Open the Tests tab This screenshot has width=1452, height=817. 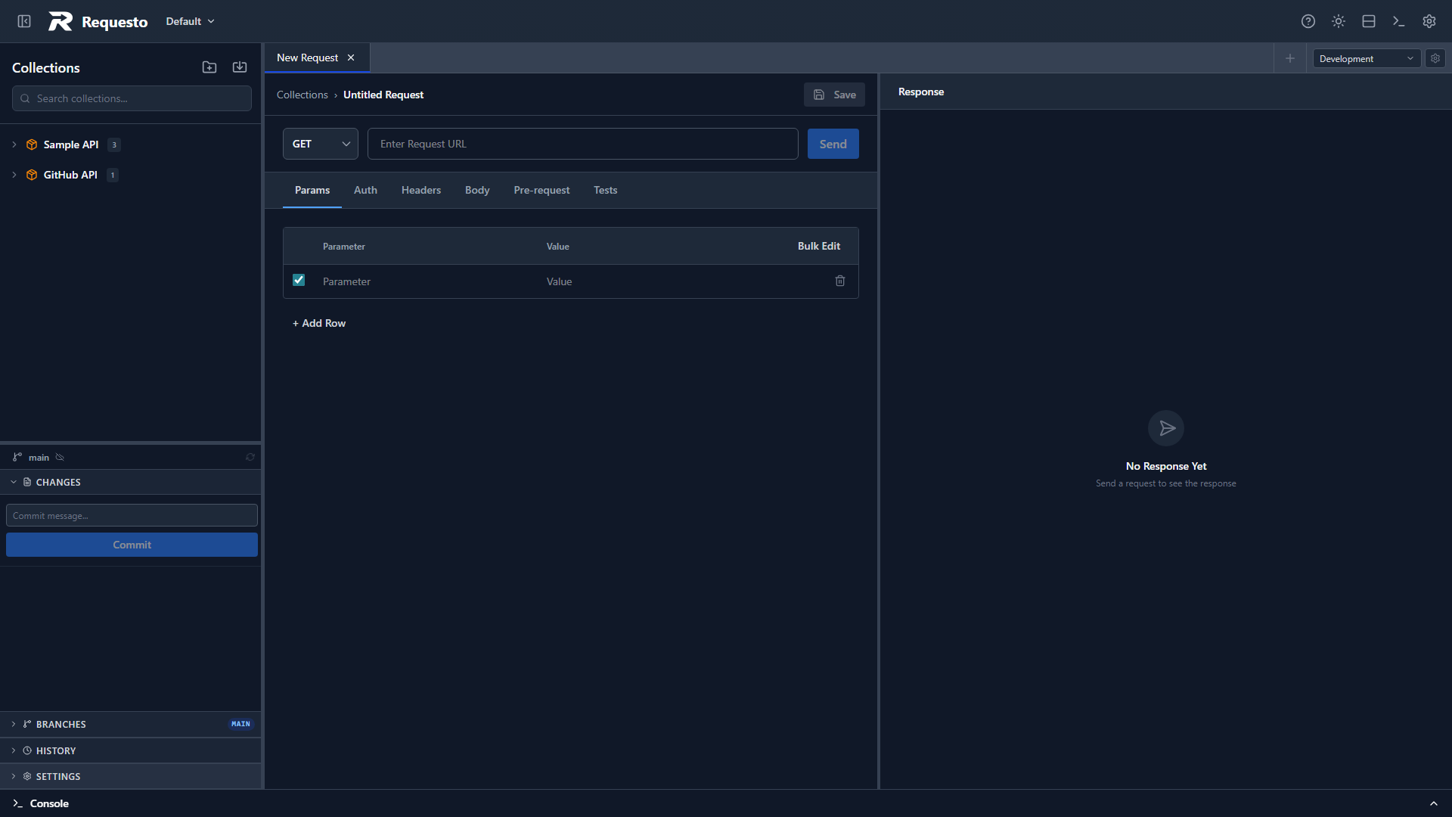point(606,190)
